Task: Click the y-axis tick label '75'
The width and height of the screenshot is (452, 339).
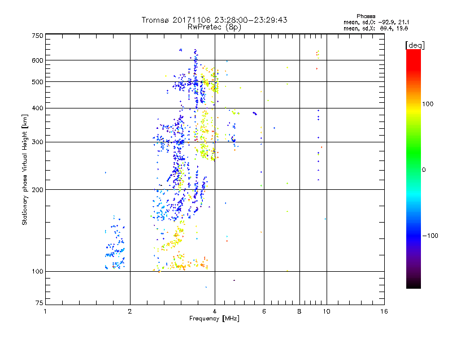Action: point(40,303)
